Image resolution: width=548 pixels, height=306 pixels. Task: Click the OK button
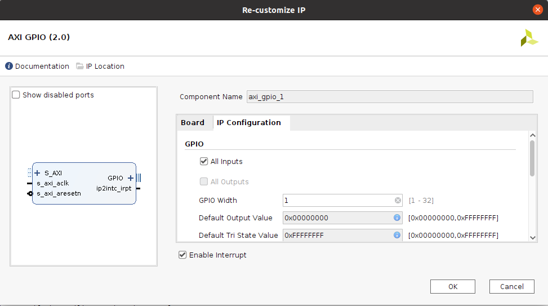[453, 286]
